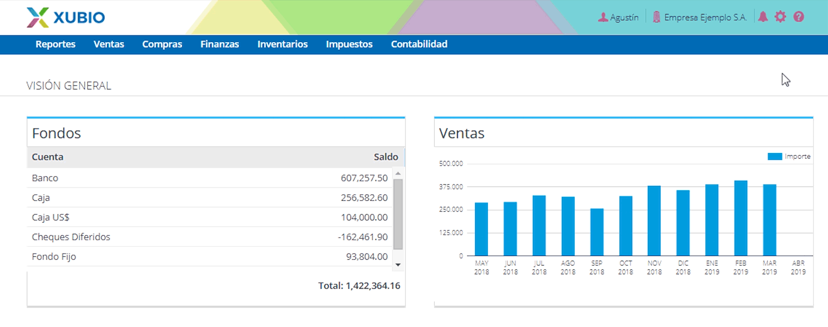Click the Agustín user name

624,17
